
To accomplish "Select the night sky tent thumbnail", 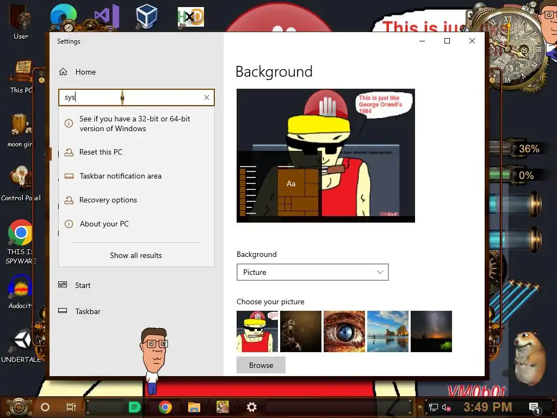I will (431, 331).
